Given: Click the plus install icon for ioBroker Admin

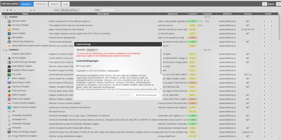Looking at the screenshot, I should click(265, 21).
